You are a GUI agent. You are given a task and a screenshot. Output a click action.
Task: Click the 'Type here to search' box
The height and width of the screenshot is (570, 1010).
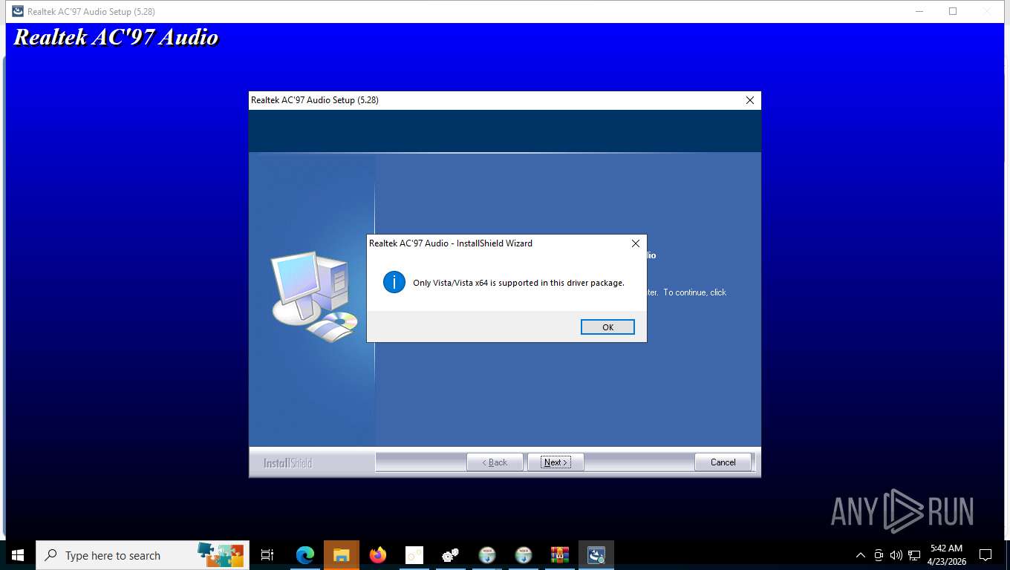coord(143,555)
